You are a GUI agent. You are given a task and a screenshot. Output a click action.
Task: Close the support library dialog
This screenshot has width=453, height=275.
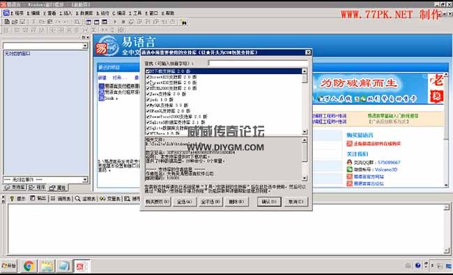click(308, 52)
